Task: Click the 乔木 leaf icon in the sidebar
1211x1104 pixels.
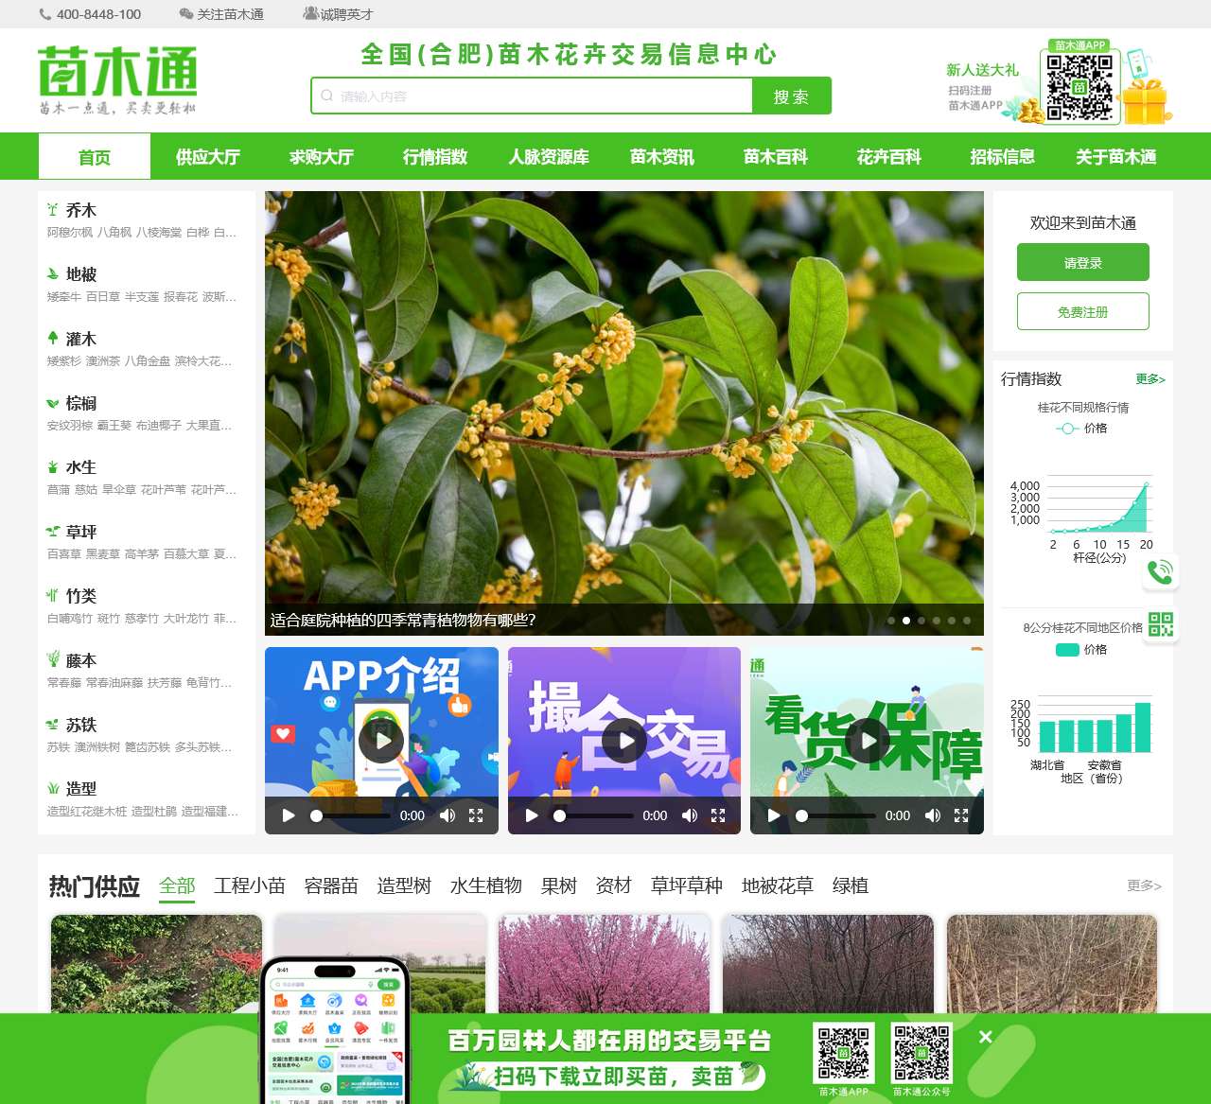Action: pos(54,209)
